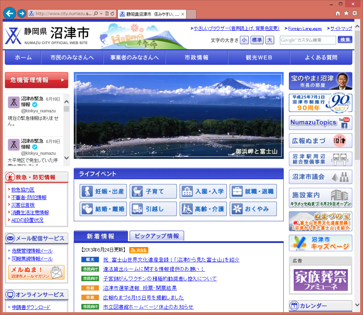The height and width of the screenshot is (315, 363).
Task: Close the 静岡県沼津市 browser tab
Action: 183,14
